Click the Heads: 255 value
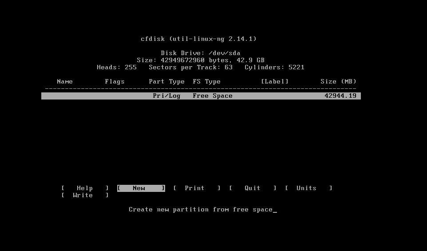This screenshot has width=427, height=251. click(x=117, y=68)
